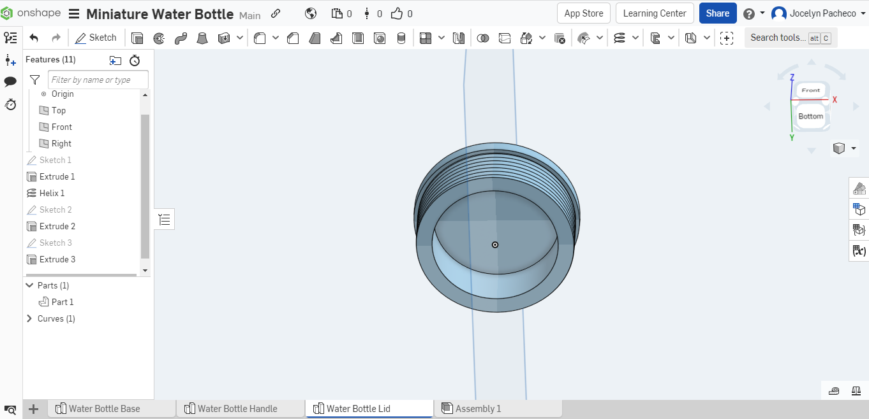Select the Split tool
The width and height of the screenshot is (869, 419).
point(505,38)
